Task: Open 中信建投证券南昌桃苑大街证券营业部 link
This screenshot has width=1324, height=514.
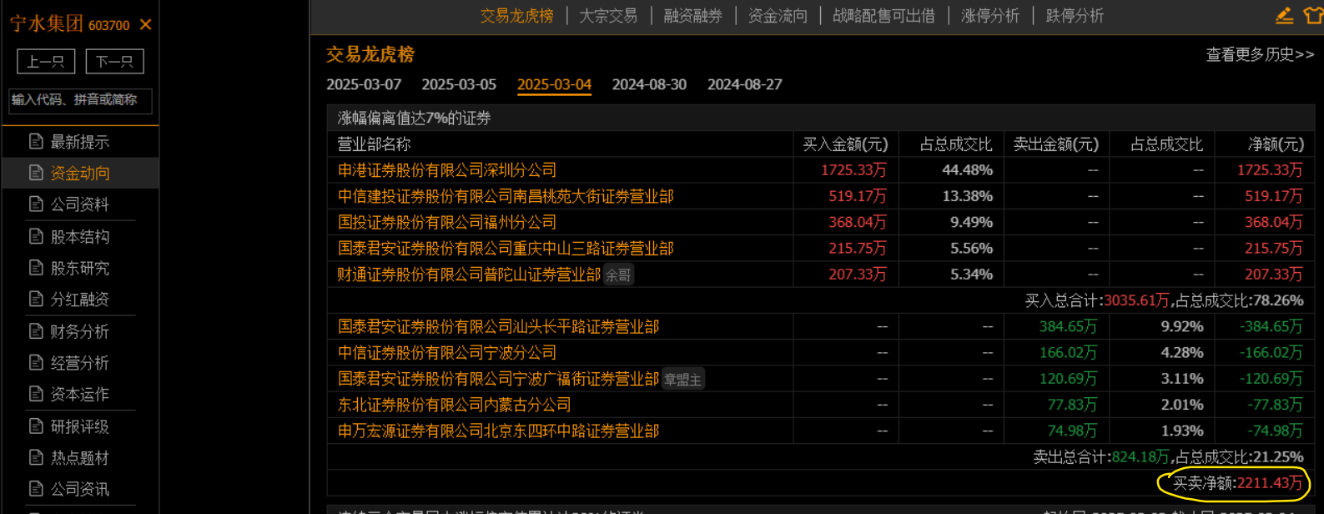Action: [506, 196]
